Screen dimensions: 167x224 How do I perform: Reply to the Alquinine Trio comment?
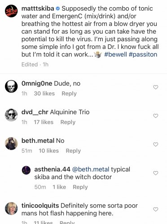(68, 122)
